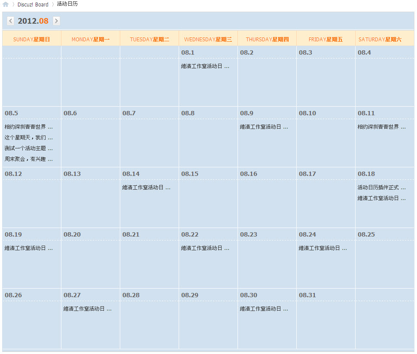Open 維清工作室活动日 event on 08.24

pos(323,248)
